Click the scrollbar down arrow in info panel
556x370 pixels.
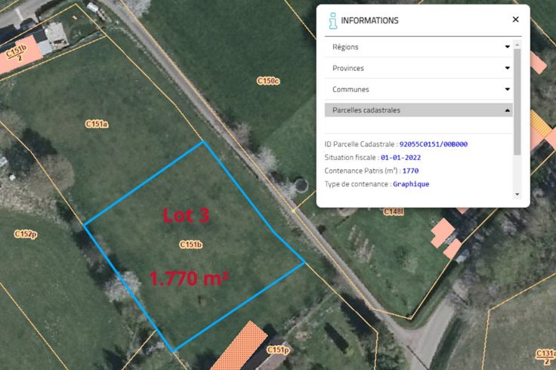pos(517,194)
